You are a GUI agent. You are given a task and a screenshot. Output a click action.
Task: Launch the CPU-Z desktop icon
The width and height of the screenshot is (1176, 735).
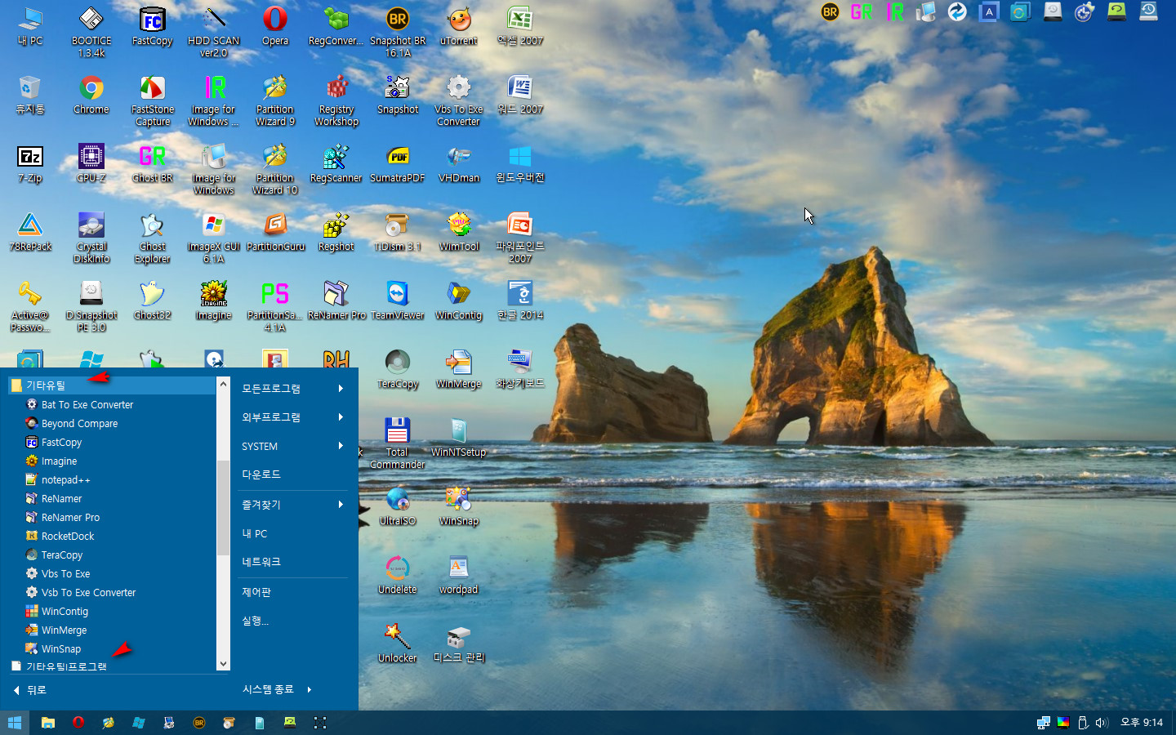(91, 163)
